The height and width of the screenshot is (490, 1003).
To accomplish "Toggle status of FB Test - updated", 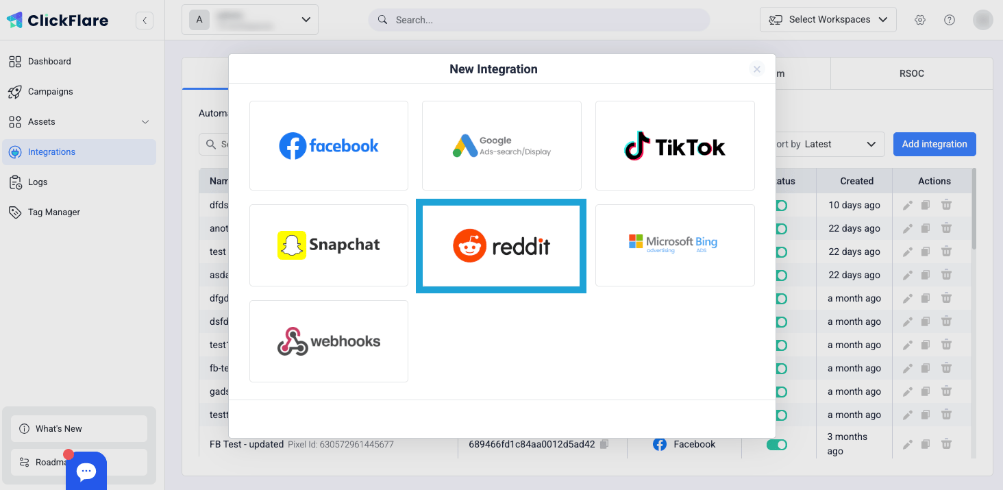I will tap(777, 445).
